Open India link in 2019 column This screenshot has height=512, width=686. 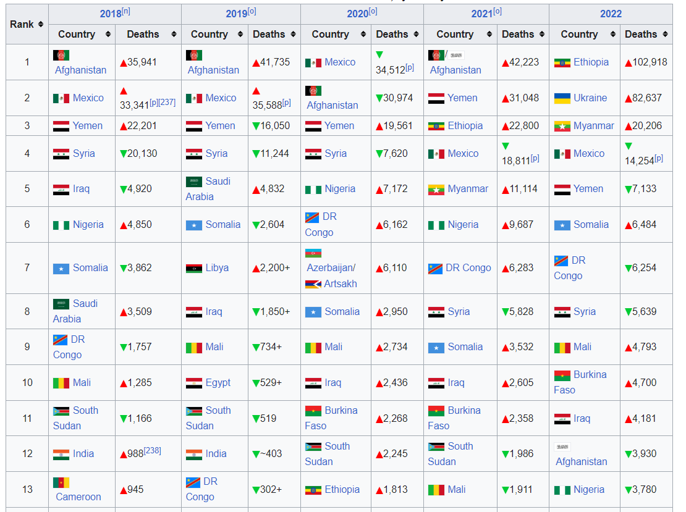(x=216, y=454)
